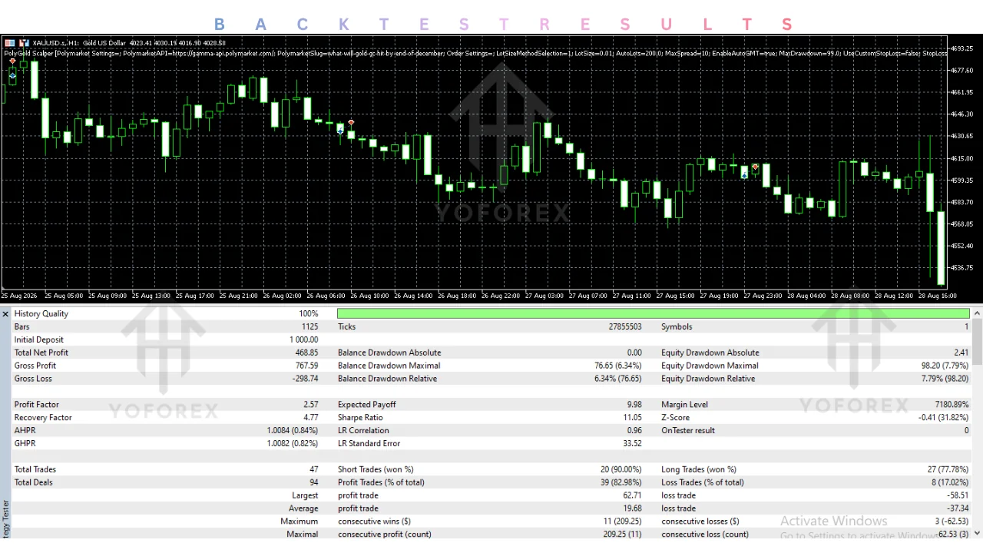This screenshot has height=553, width=983.
Task: Select Recovery Factor value 4.77
Action: pyautogui.click(x=310, y=417)
